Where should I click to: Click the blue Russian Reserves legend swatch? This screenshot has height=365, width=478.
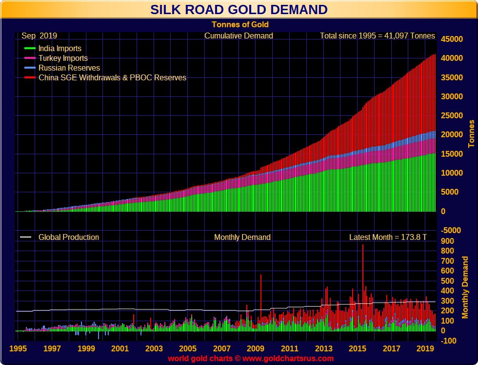[x=30, y=68]
